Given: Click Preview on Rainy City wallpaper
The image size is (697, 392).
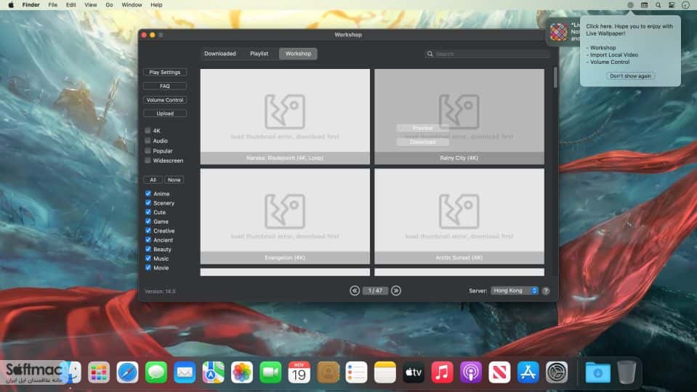Looking at the screenshot, I should coord(423,128).
